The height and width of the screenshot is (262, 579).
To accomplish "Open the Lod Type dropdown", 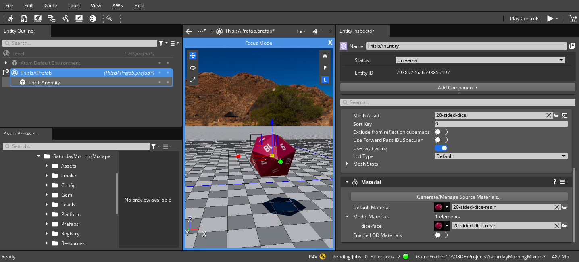I will coord(501,156).
